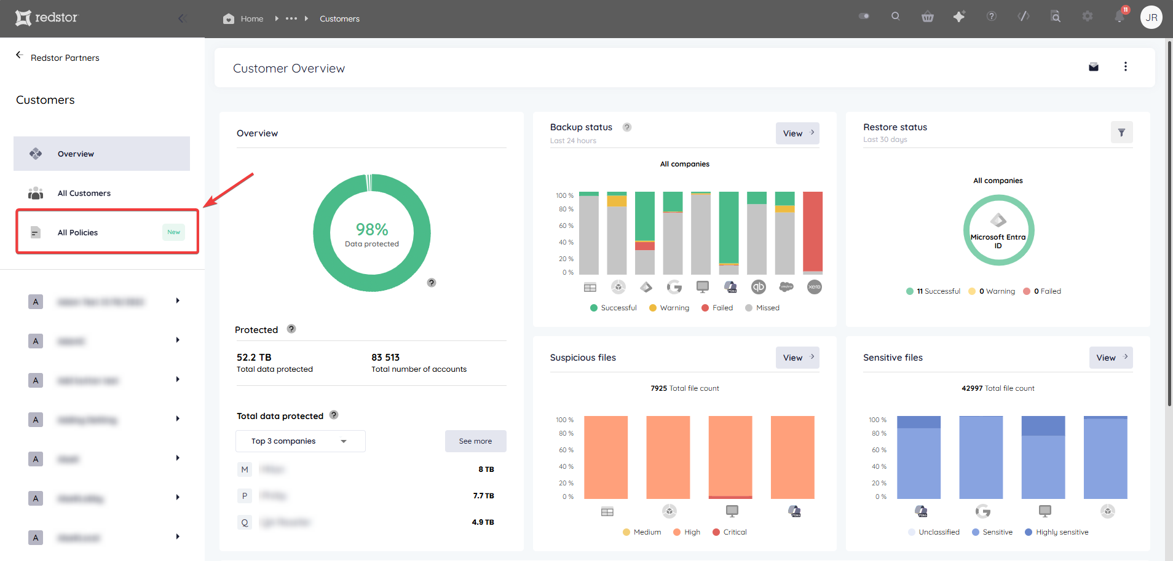Click the help icon by the 98% donut chart

[x=432, y=283]
